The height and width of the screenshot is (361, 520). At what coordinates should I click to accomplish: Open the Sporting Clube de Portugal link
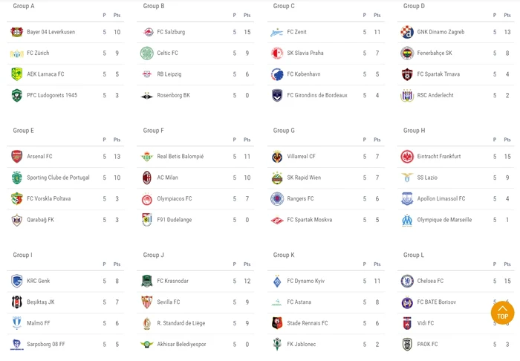(58, 178)
